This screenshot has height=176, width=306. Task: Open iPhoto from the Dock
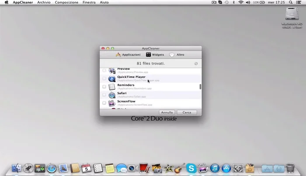[x=156, y=168]
